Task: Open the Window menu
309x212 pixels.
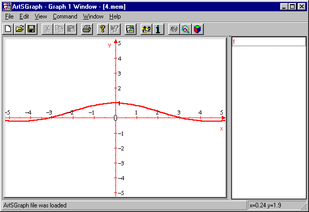Action: pos(93,16)
